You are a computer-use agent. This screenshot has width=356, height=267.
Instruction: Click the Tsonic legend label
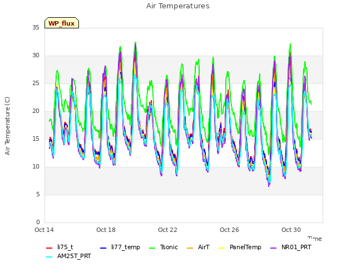[169, 247]
